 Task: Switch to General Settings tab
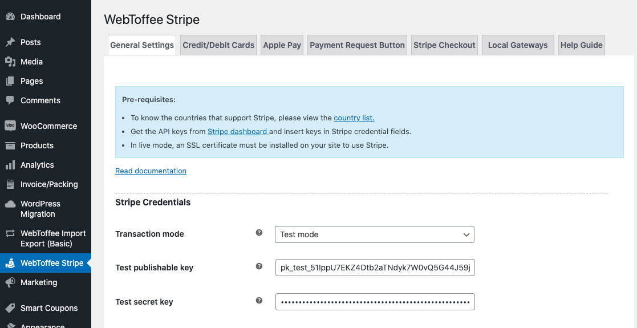(x=142, y=45)
